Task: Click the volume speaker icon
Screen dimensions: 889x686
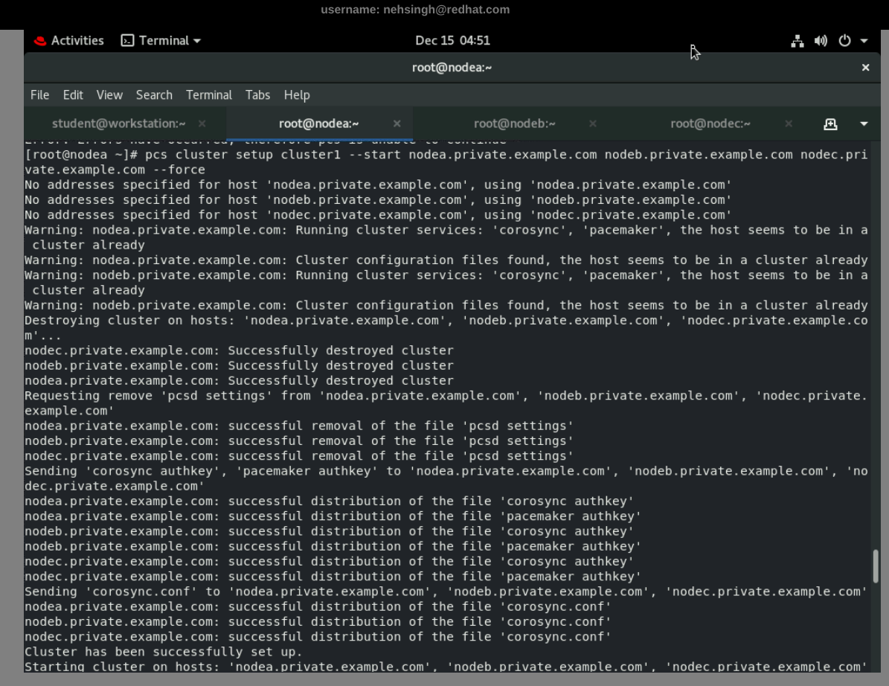Action: coord(821,41)
